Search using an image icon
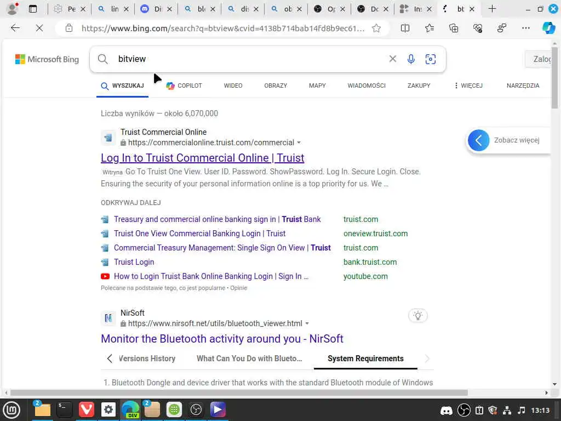The height and width of the screenshot is (421, 561). (431, 59)
